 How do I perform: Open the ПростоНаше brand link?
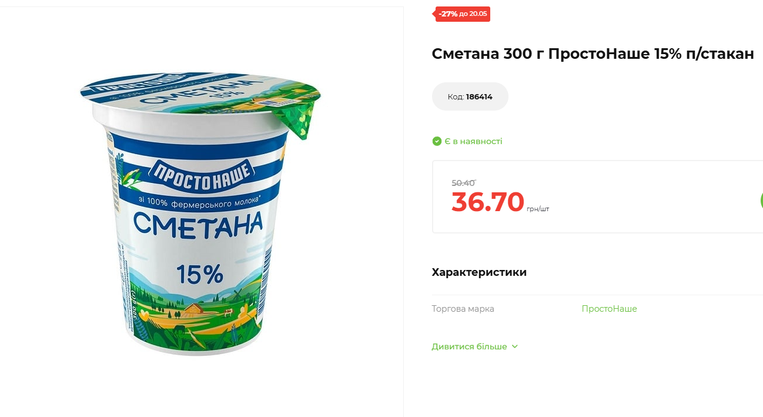point(609,309)
